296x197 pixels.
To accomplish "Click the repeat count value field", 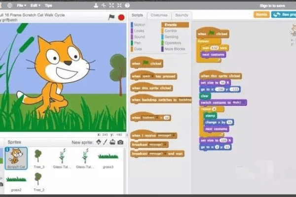I will pos(214,109).
